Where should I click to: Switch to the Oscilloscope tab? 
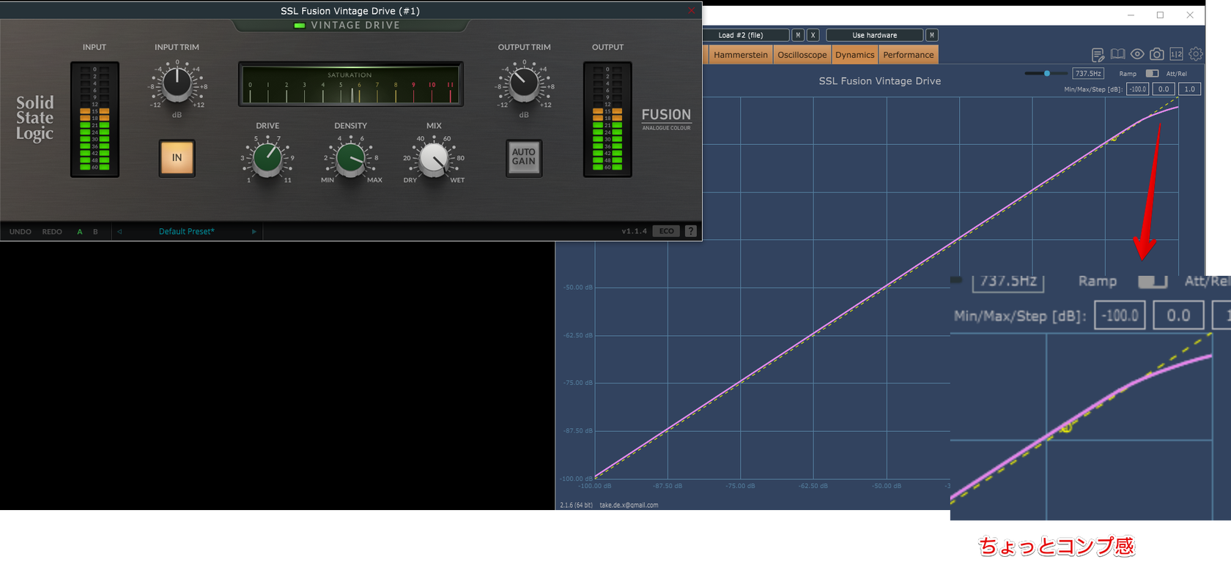(802, 55)
